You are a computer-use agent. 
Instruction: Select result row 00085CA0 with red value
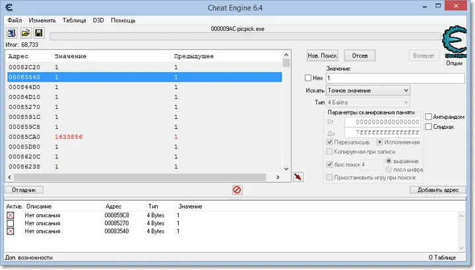tap(144, 137)
